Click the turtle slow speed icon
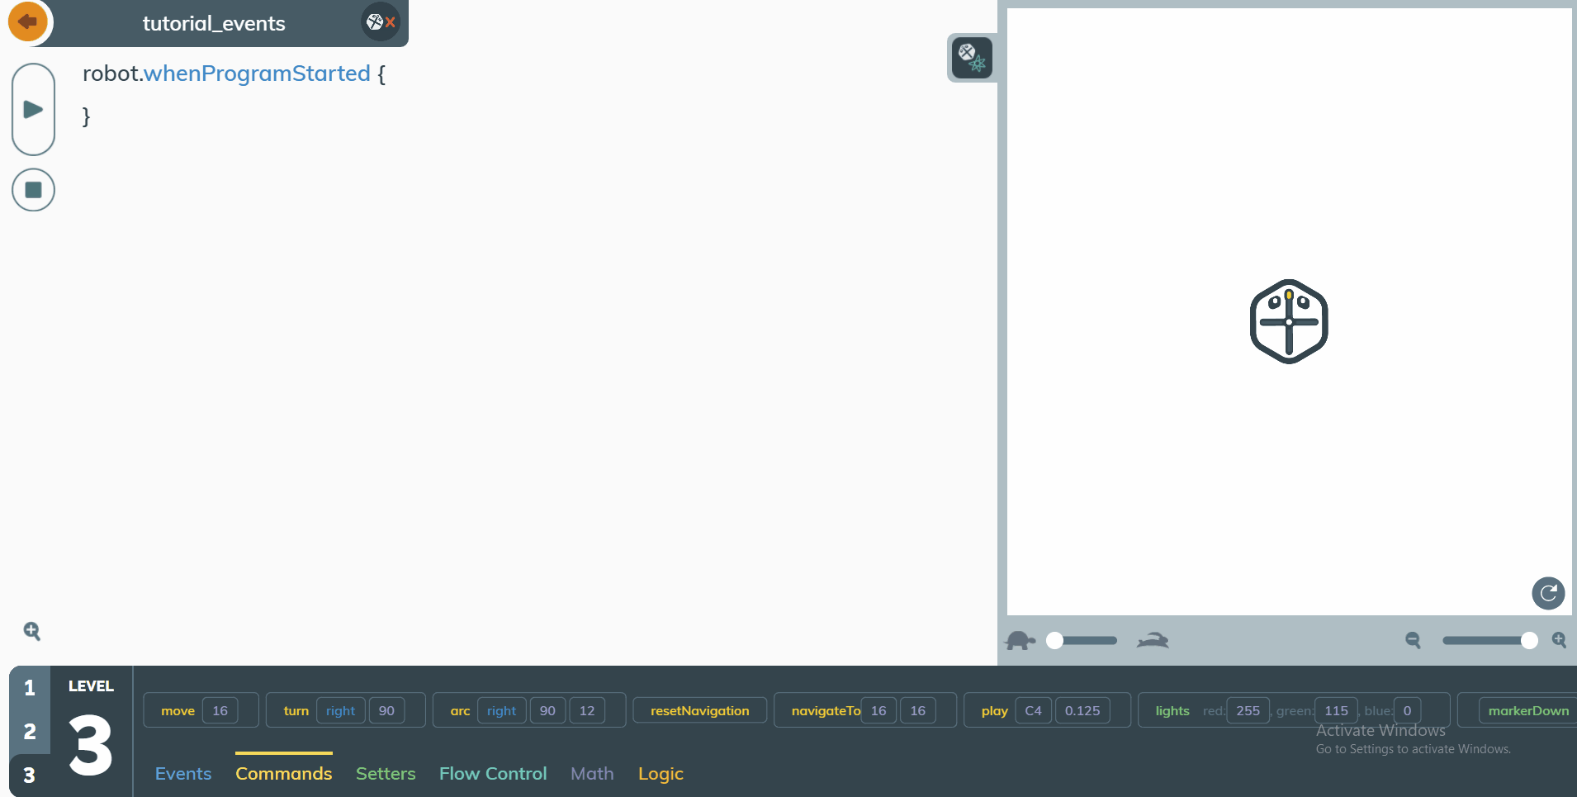The height and width of the screenshot is (797, 1577). [1020, 641]
